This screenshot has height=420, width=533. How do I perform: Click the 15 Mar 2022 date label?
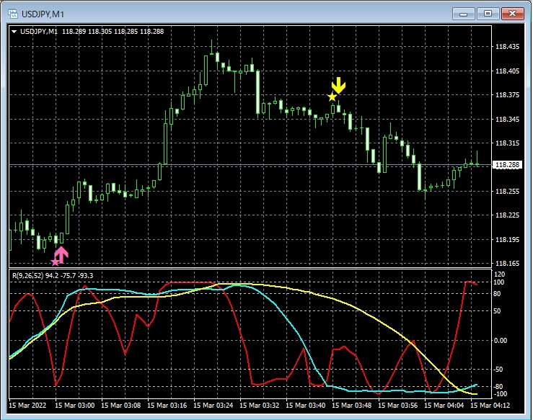27,406
